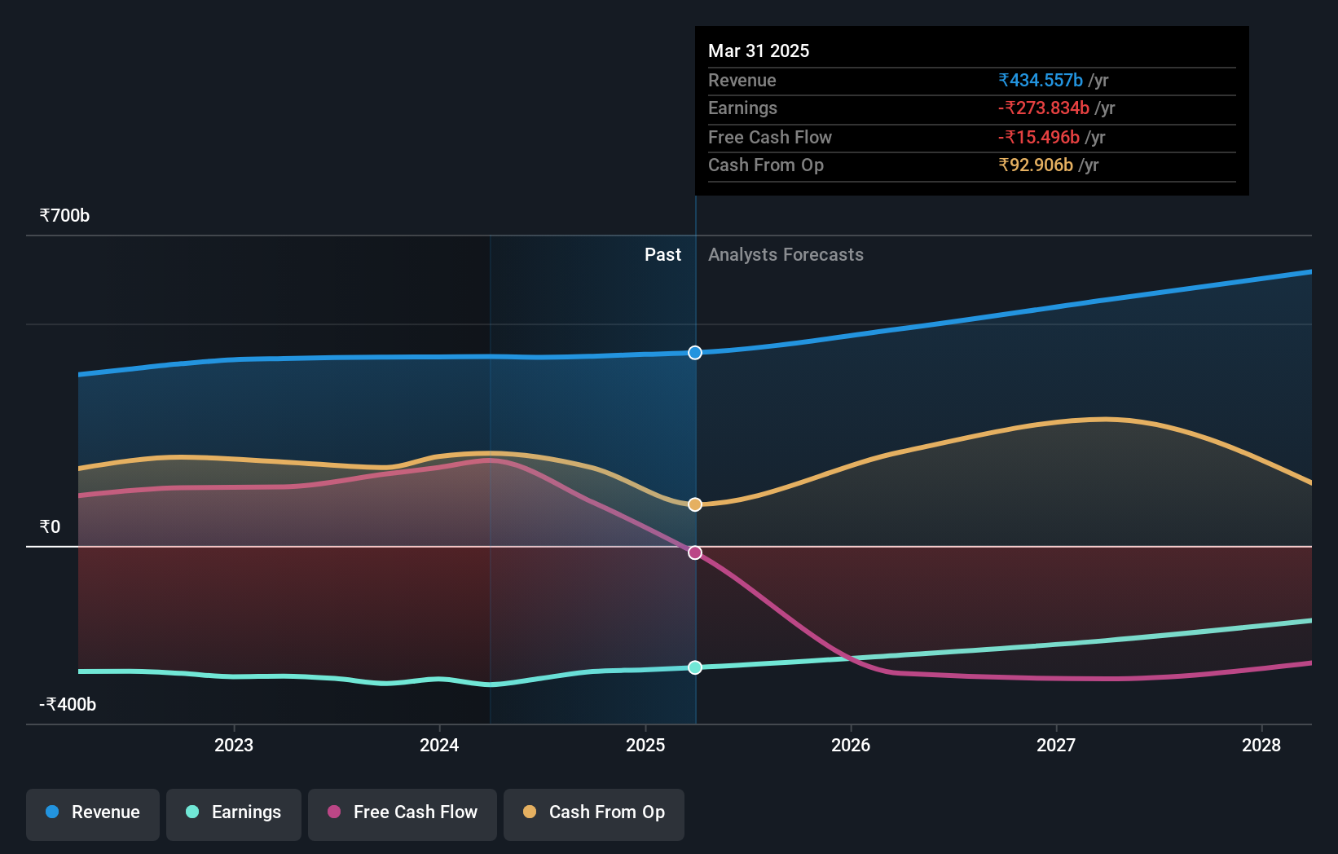Click the orange Cash From Op data marker
The height and width of the screenshot is (854, 1338).
pyautogui.click(x=695, y=504)
